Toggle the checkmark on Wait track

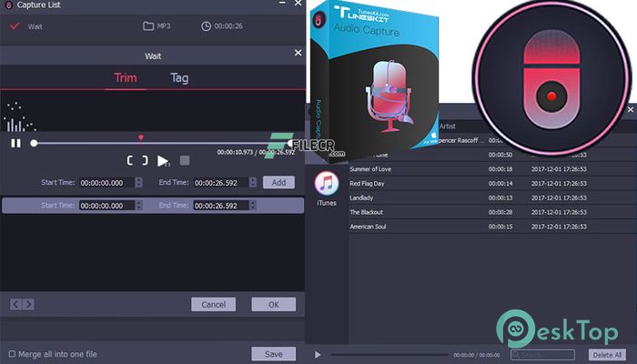[x=15, y=26]
